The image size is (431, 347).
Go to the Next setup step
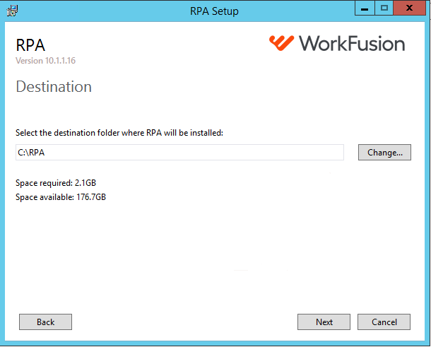tap(324, 322)
